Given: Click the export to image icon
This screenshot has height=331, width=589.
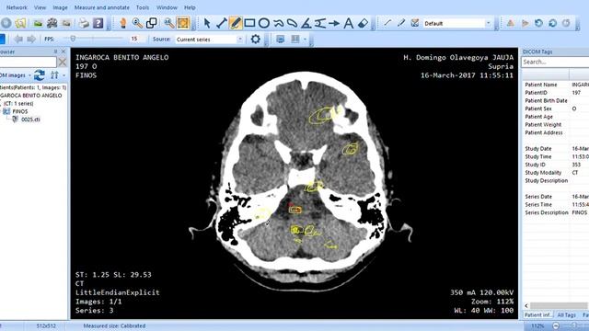Looking at the screenshot, I should point(38,23).
